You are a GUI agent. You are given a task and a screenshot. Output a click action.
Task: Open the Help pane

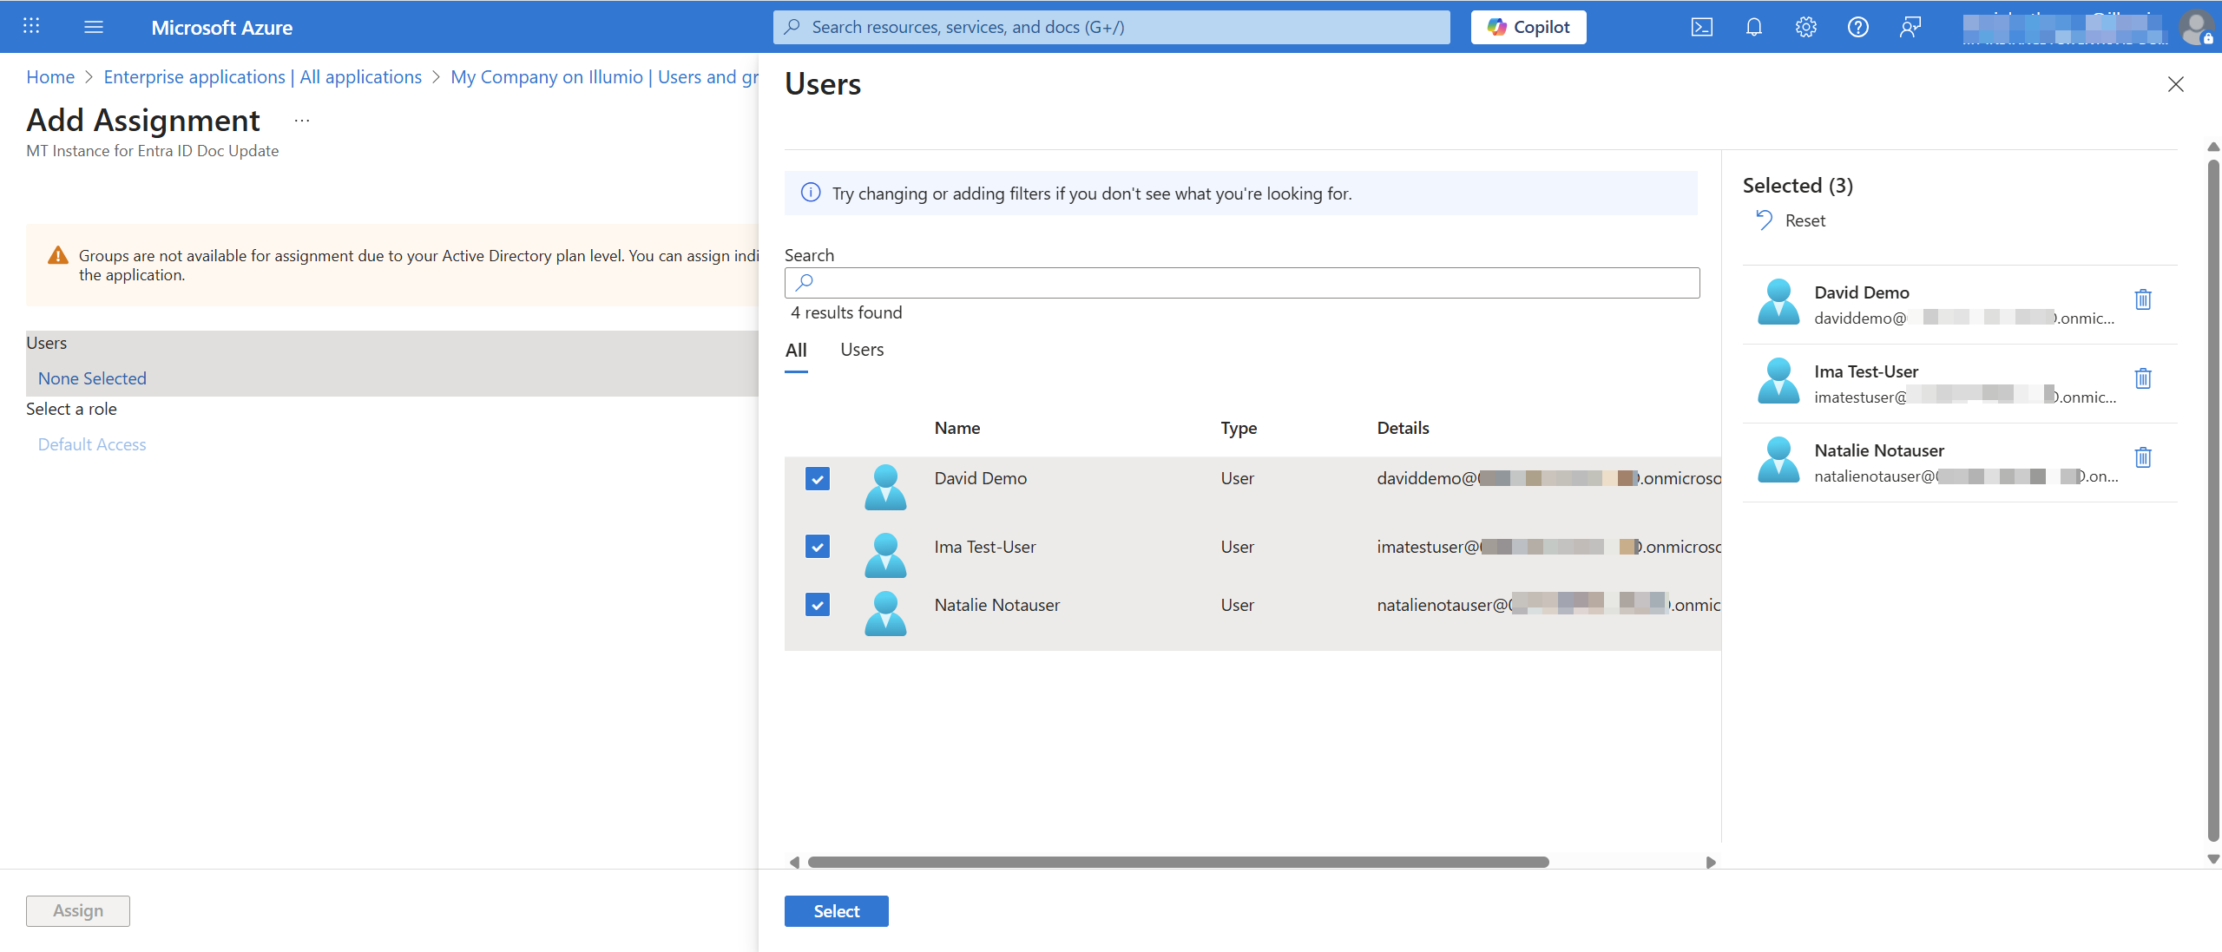[x=1858, y=27]
